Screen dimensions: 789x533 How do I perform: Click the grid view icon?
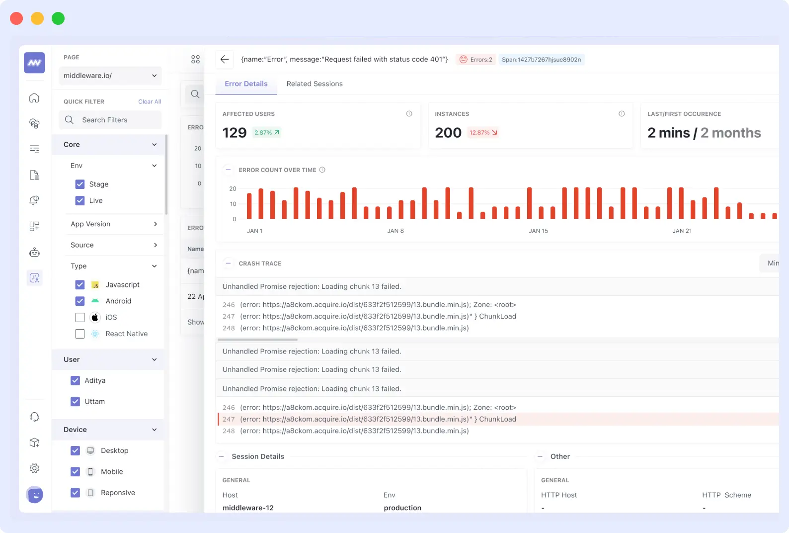[195, 59]
